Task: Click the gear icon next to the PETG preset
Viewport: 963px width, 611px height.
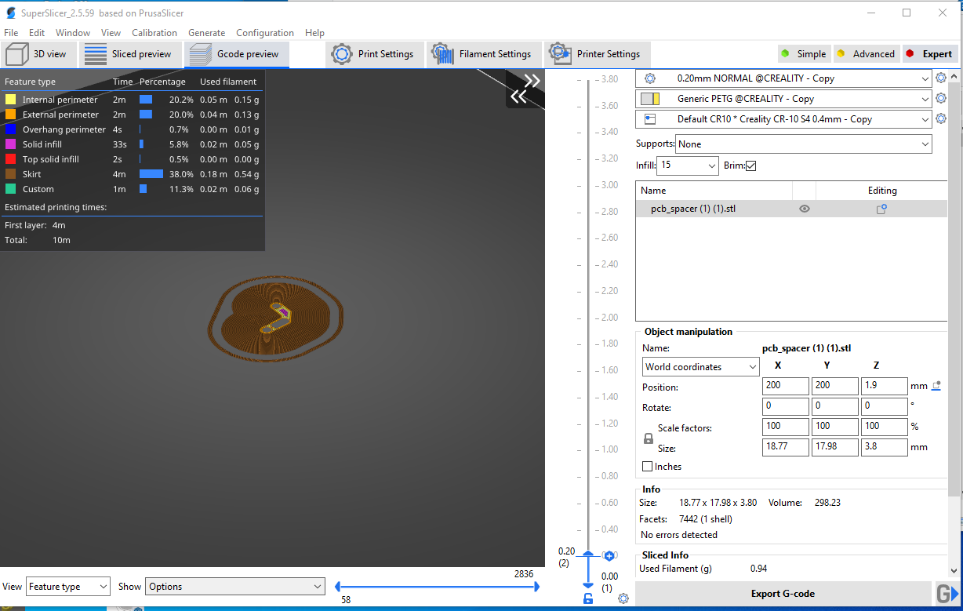Action: (940, 98)
